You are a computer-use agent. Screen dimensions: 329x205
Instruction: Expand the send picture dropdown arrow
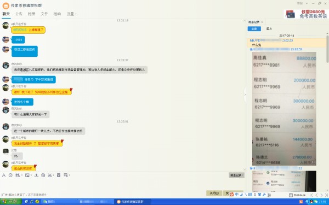(x=31, y=175)
